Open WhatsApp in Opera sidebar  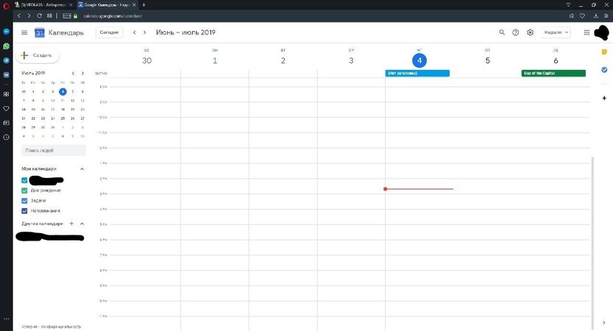6,46
